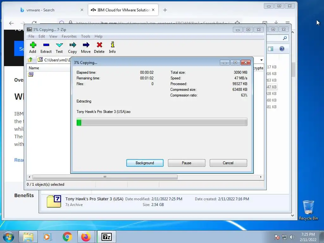Click the 3090 MB total size value
324x243 pixels.
(240, 72)
